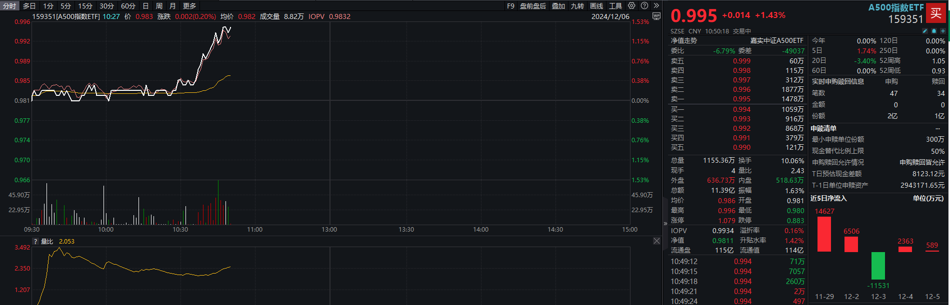
Task: Click the pencil edit note icon
Action: coord(925,31)
